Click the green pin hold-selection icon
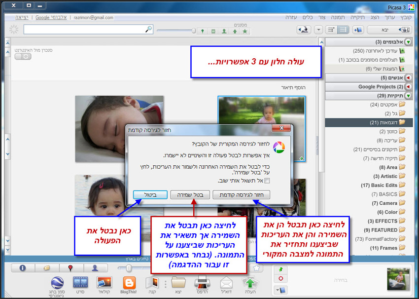This screenshot has height=299, width=419. 281,269
